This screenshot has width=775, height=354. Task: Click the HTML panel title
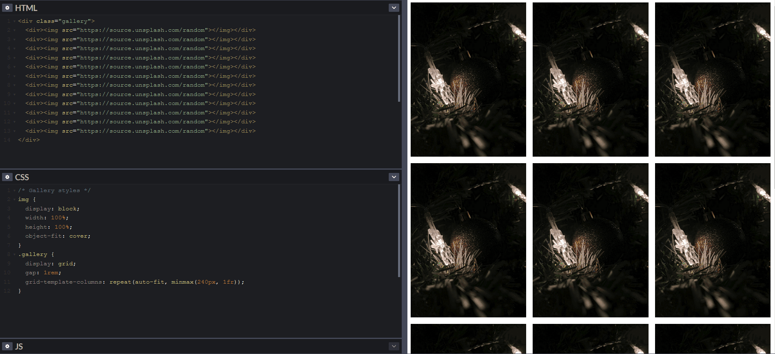point(26,8)
